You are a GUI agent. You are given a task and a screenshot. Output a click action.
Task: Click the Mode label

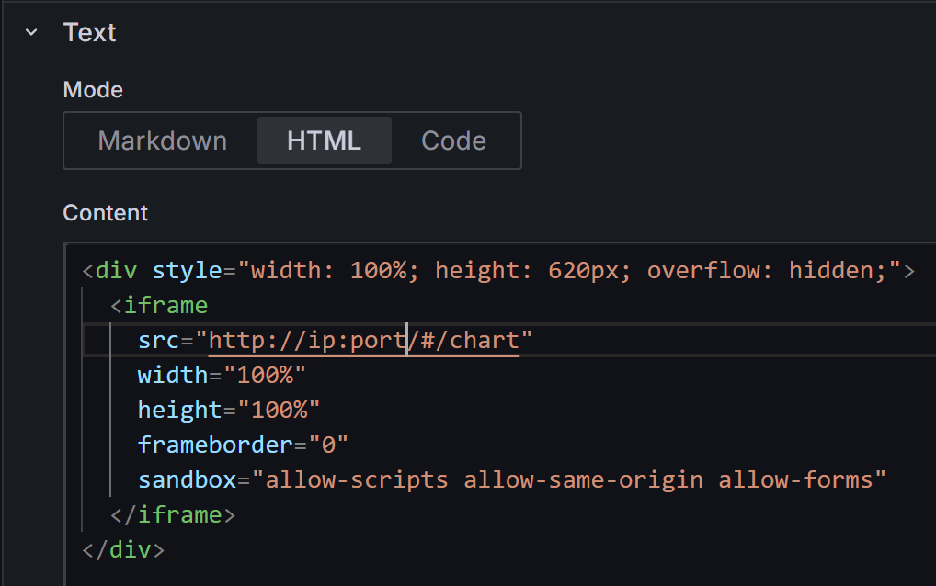click(93, 89)
